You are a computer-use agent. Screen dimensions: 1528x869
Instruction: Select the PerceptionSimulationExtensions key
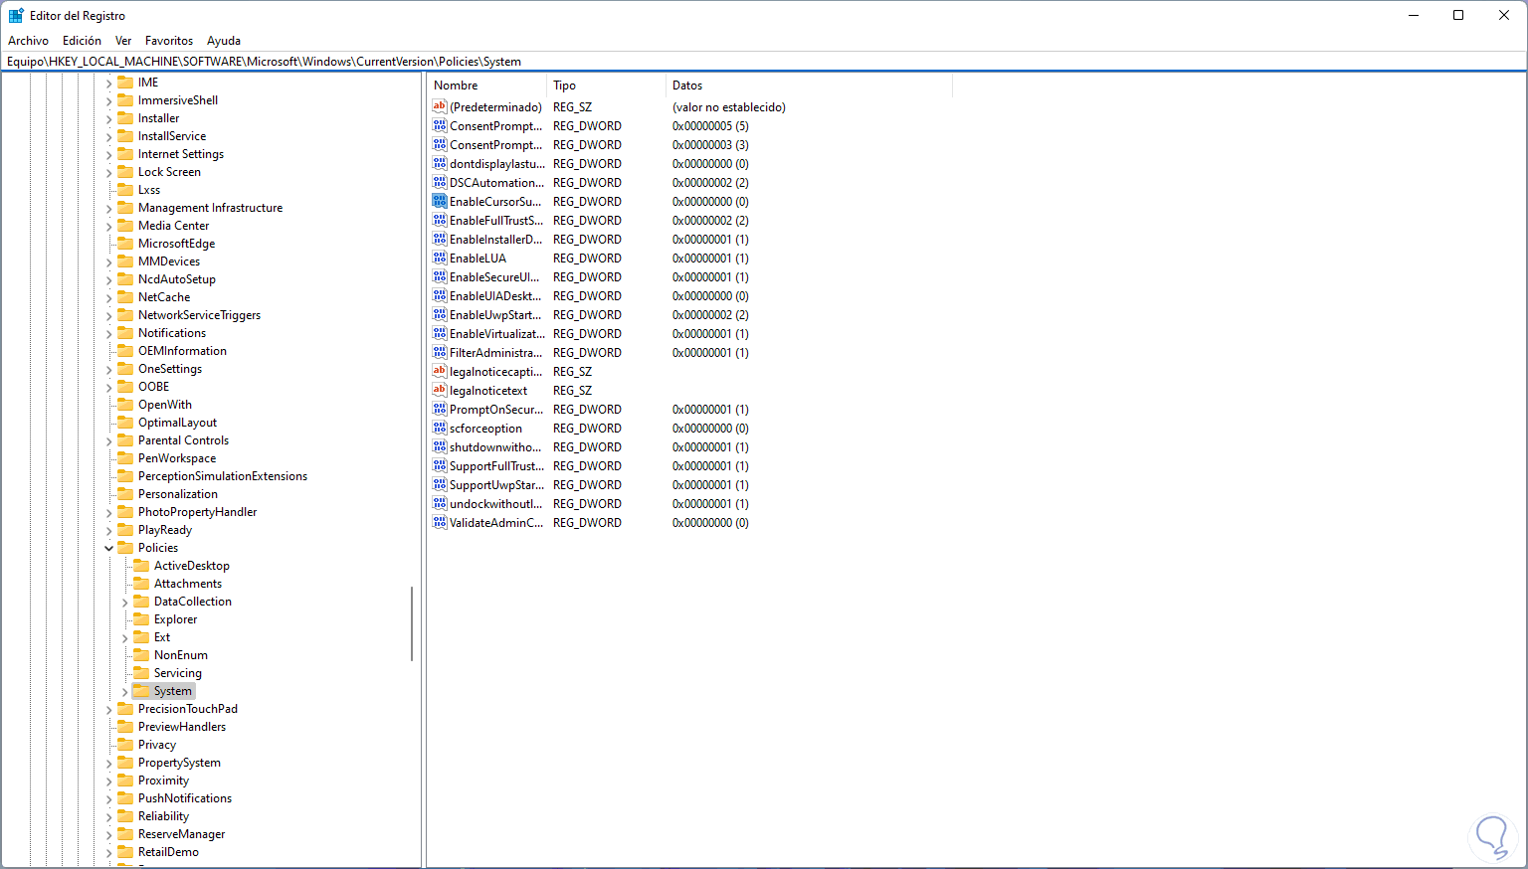coord(223,476)
